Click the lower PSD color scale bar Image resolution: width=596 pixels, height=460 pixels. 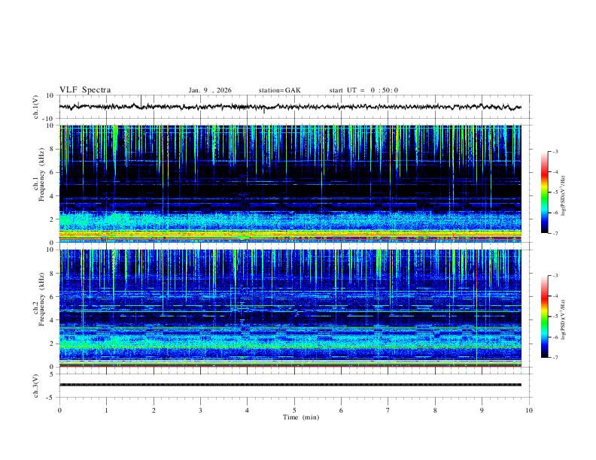(x=544, y=316)
